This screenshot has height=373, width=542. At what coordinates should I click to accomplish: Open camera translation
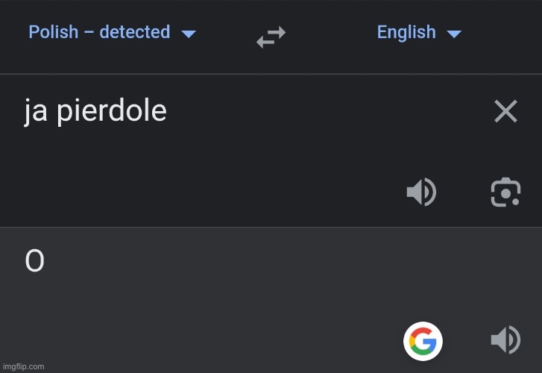pyautogui.click(x=505, y=192)
